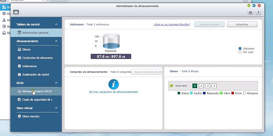The height and width of the screenshot is (136, 273).
Task: Click the Información general icon
Action: click(x=19, y=33)
